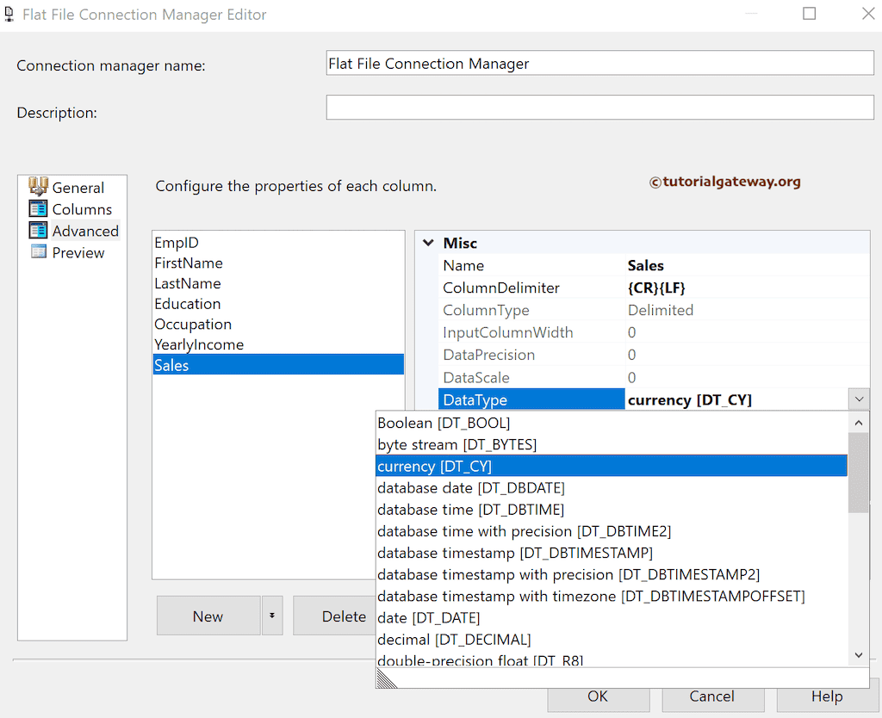The image size is (882, 718).
Task: Click the OK button
Action: pyautogui.click(x=598, y=696)
